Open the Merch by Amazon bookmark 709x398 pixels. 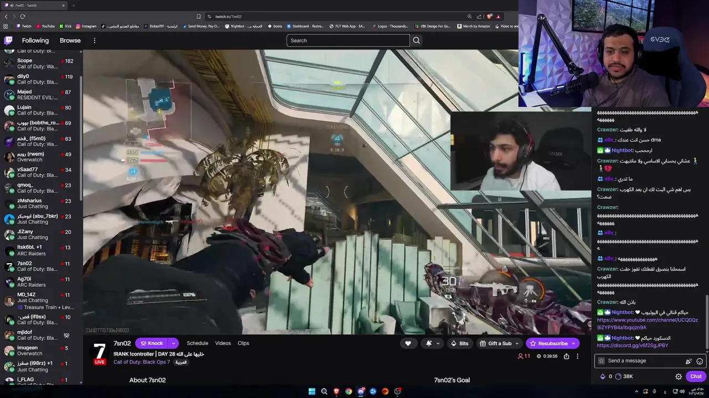point(474,26)
